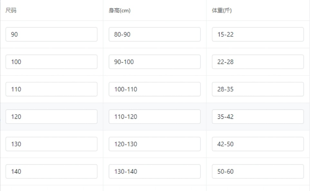Image resolution: width=310 pixels, height=191 pixels.
Task: Select the height field showing 80-90
Action: pos(155,34)
